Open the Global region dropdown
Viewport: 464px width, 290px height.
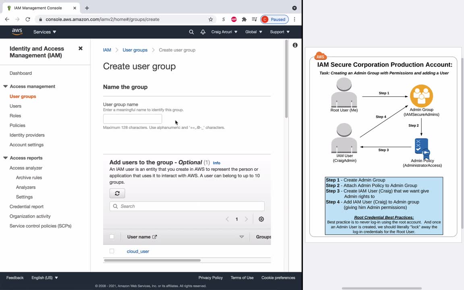(x=254, y=32)
